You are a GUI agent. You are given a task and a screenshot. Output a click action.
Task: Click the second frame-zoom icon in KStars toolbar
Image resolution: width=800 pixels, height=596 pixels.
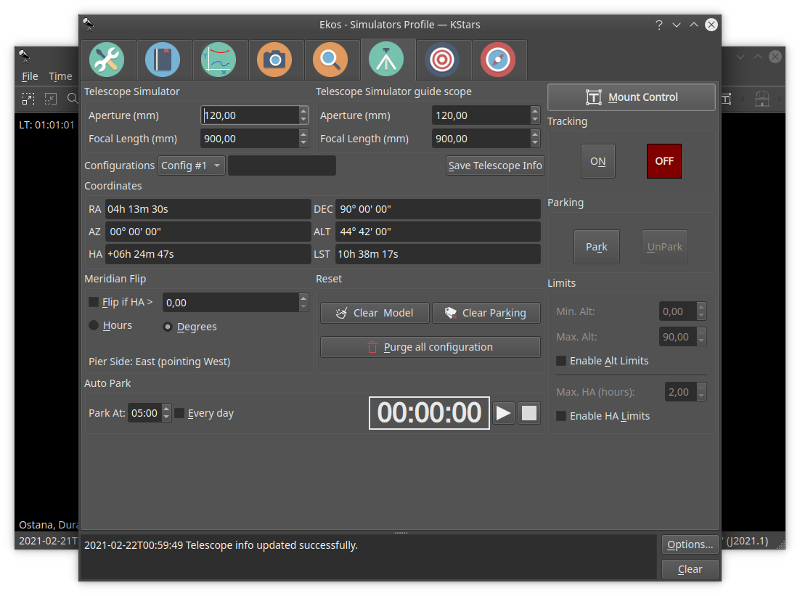pyautogui.click(x=51, y=99)
